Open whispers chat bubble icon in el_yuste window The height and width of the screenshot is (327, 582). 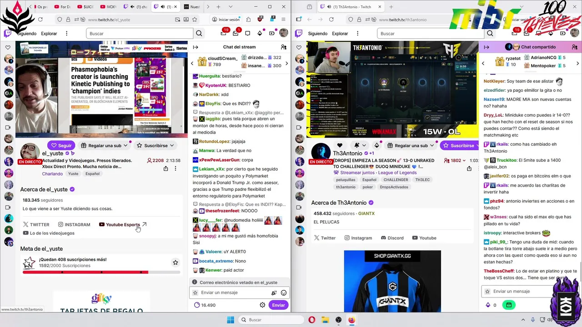pos(247,34)
